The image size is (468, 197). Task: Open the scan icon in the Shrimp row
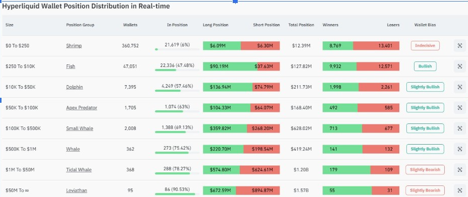click(459, 46)
